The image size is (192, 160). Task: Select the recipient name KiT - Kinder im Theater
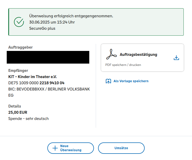32,77
